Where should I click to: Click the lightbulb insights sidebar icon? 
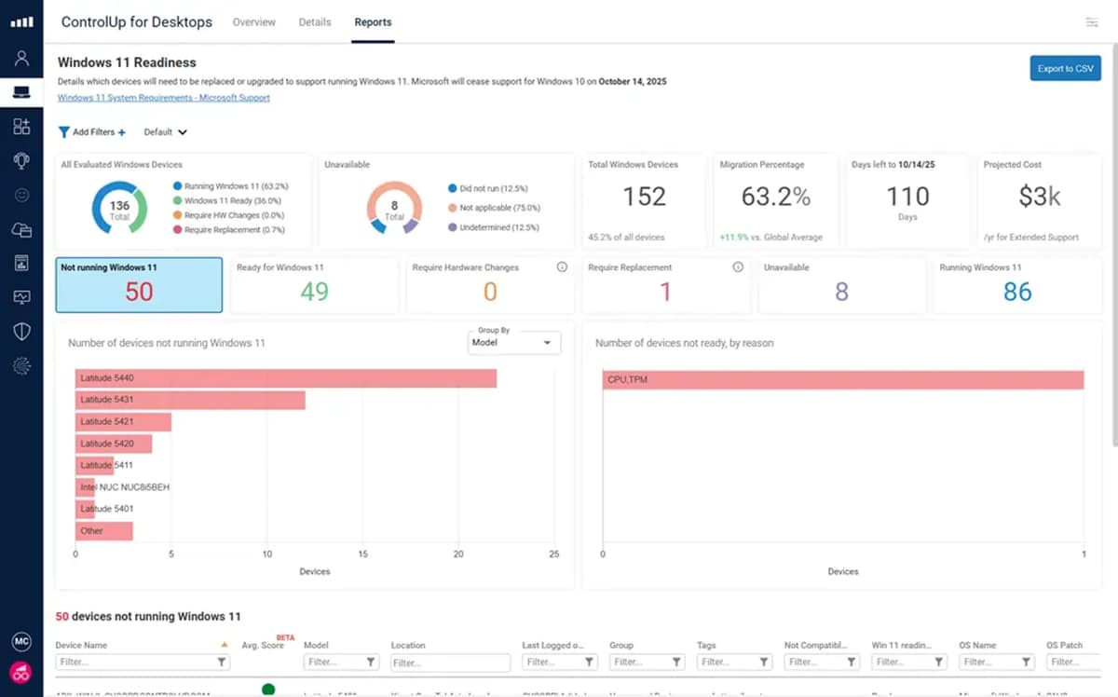point(21,160)
